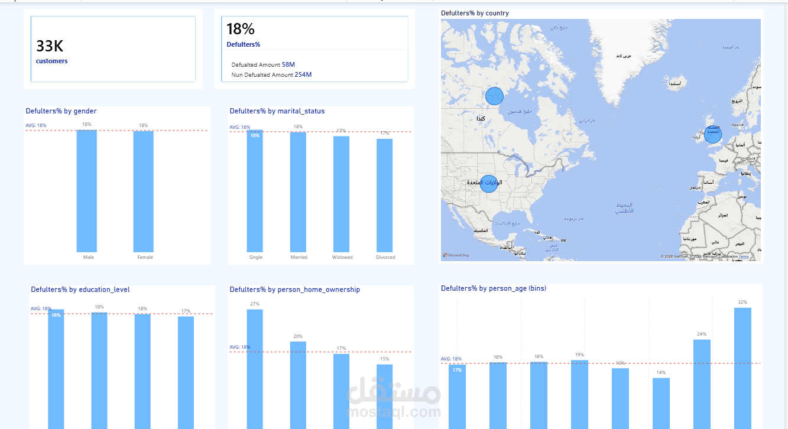This screenshot has height=429, width=788.
Task: Select the Widowed bar in marital_status chart
Action: tap(341, 194)
